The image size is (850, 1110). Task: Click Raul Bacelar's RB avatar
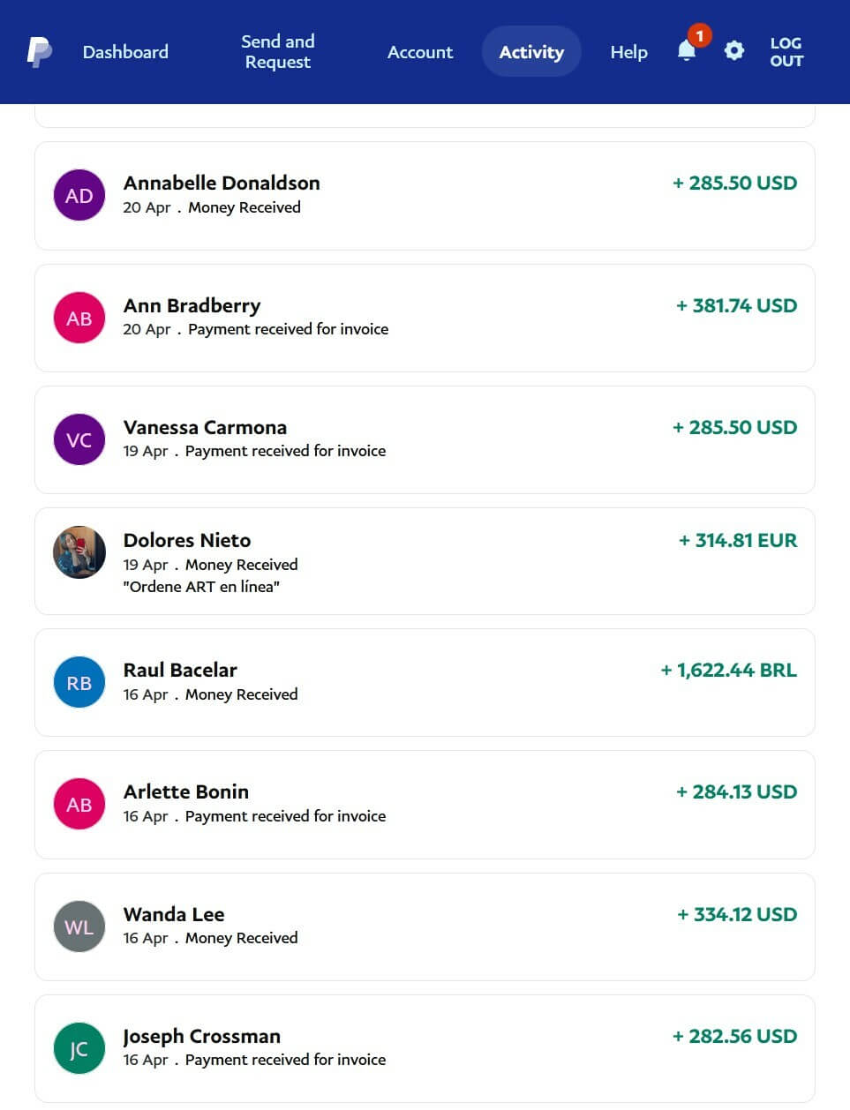coord(79,683)
